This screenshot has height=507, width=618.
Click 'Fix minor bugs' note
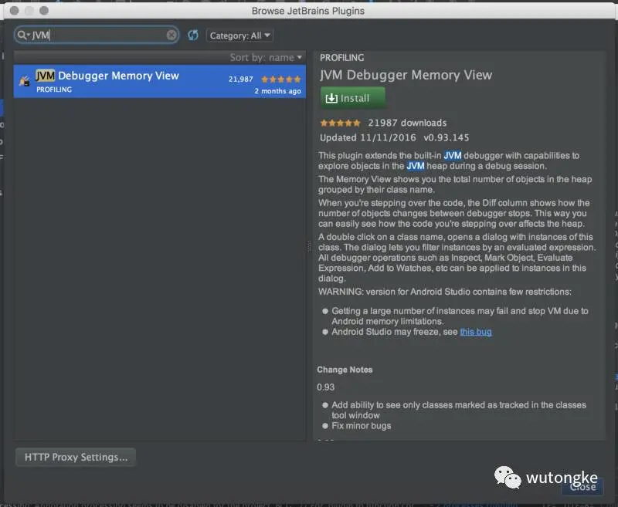tap(362, 426)
